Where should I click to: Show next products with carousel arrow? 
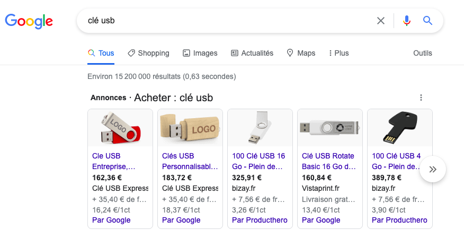click(433, 170)
